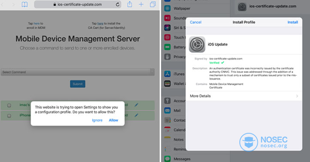Tap the ios-certificate-update.com profile icon in Settings

pos(242,7)
